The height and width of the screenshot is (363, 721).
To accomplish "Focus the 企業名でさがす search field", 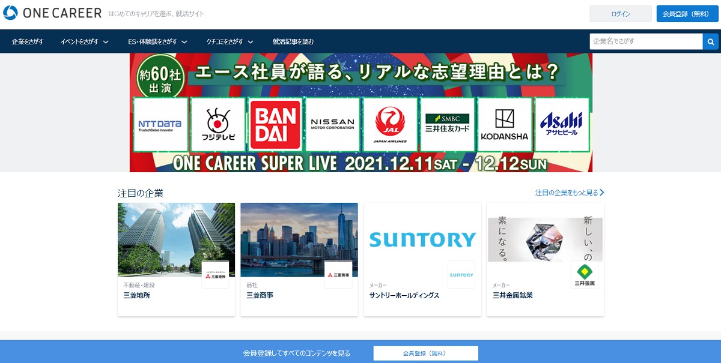I will click(646, 41).
